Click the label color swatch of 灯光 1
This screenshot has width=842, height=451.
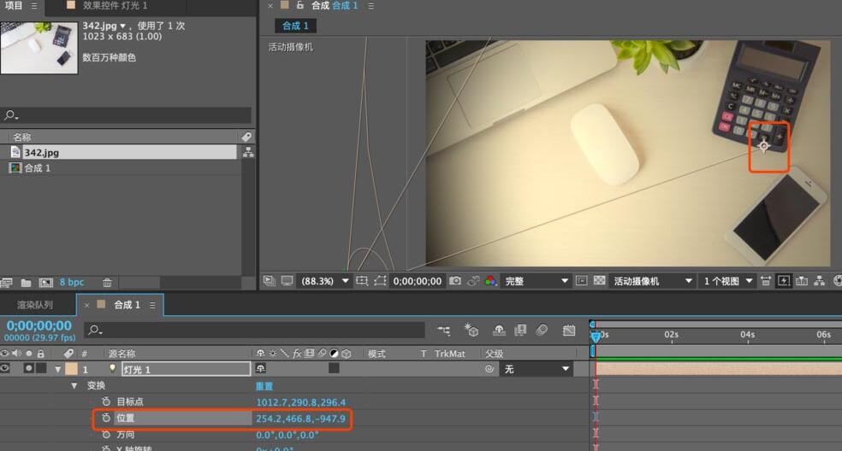click(x=71, y=369)
